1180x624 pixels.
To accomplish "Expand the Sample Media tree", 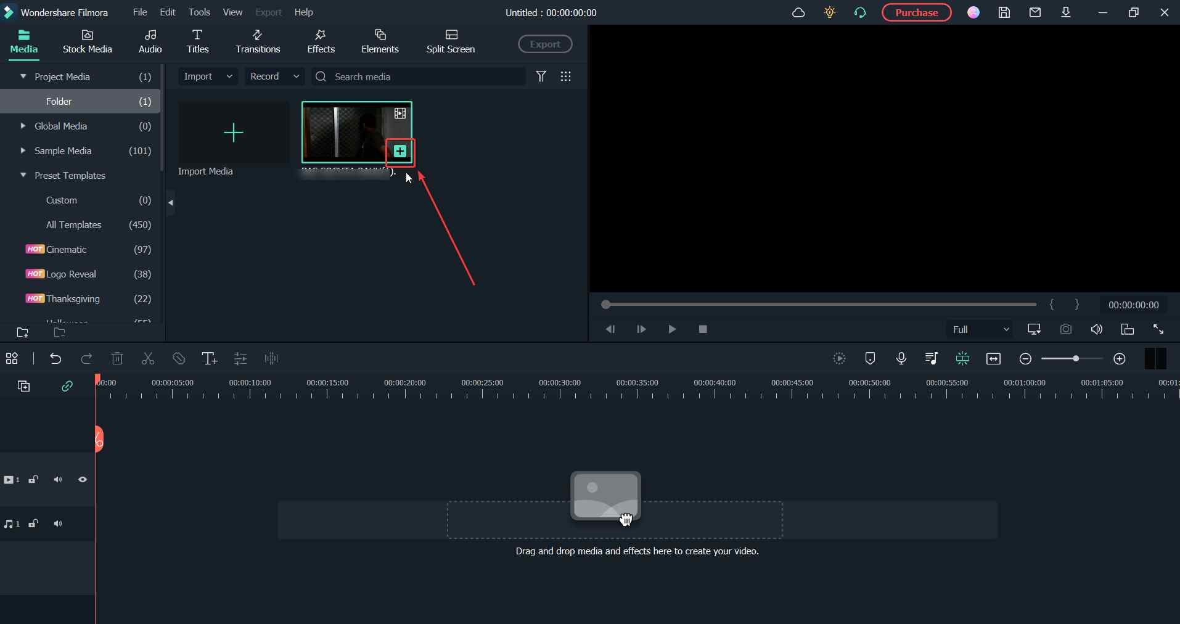I will point(23,150).
